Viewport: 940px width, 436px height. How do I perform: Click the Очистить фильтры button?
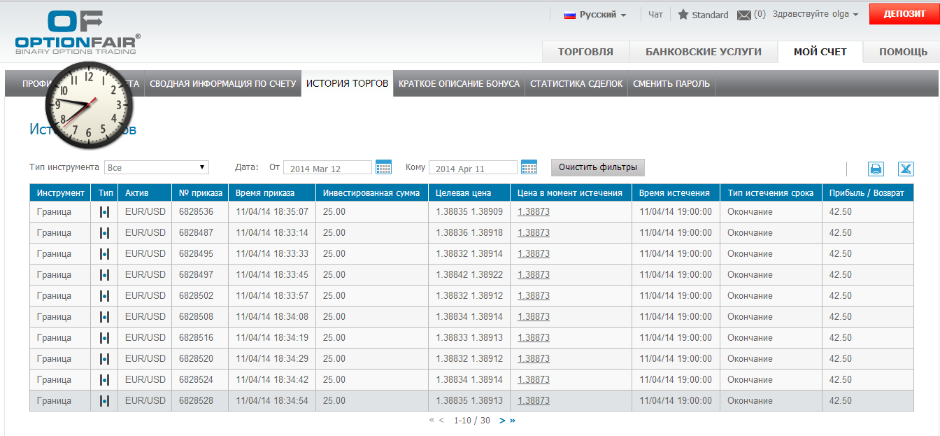598,167
